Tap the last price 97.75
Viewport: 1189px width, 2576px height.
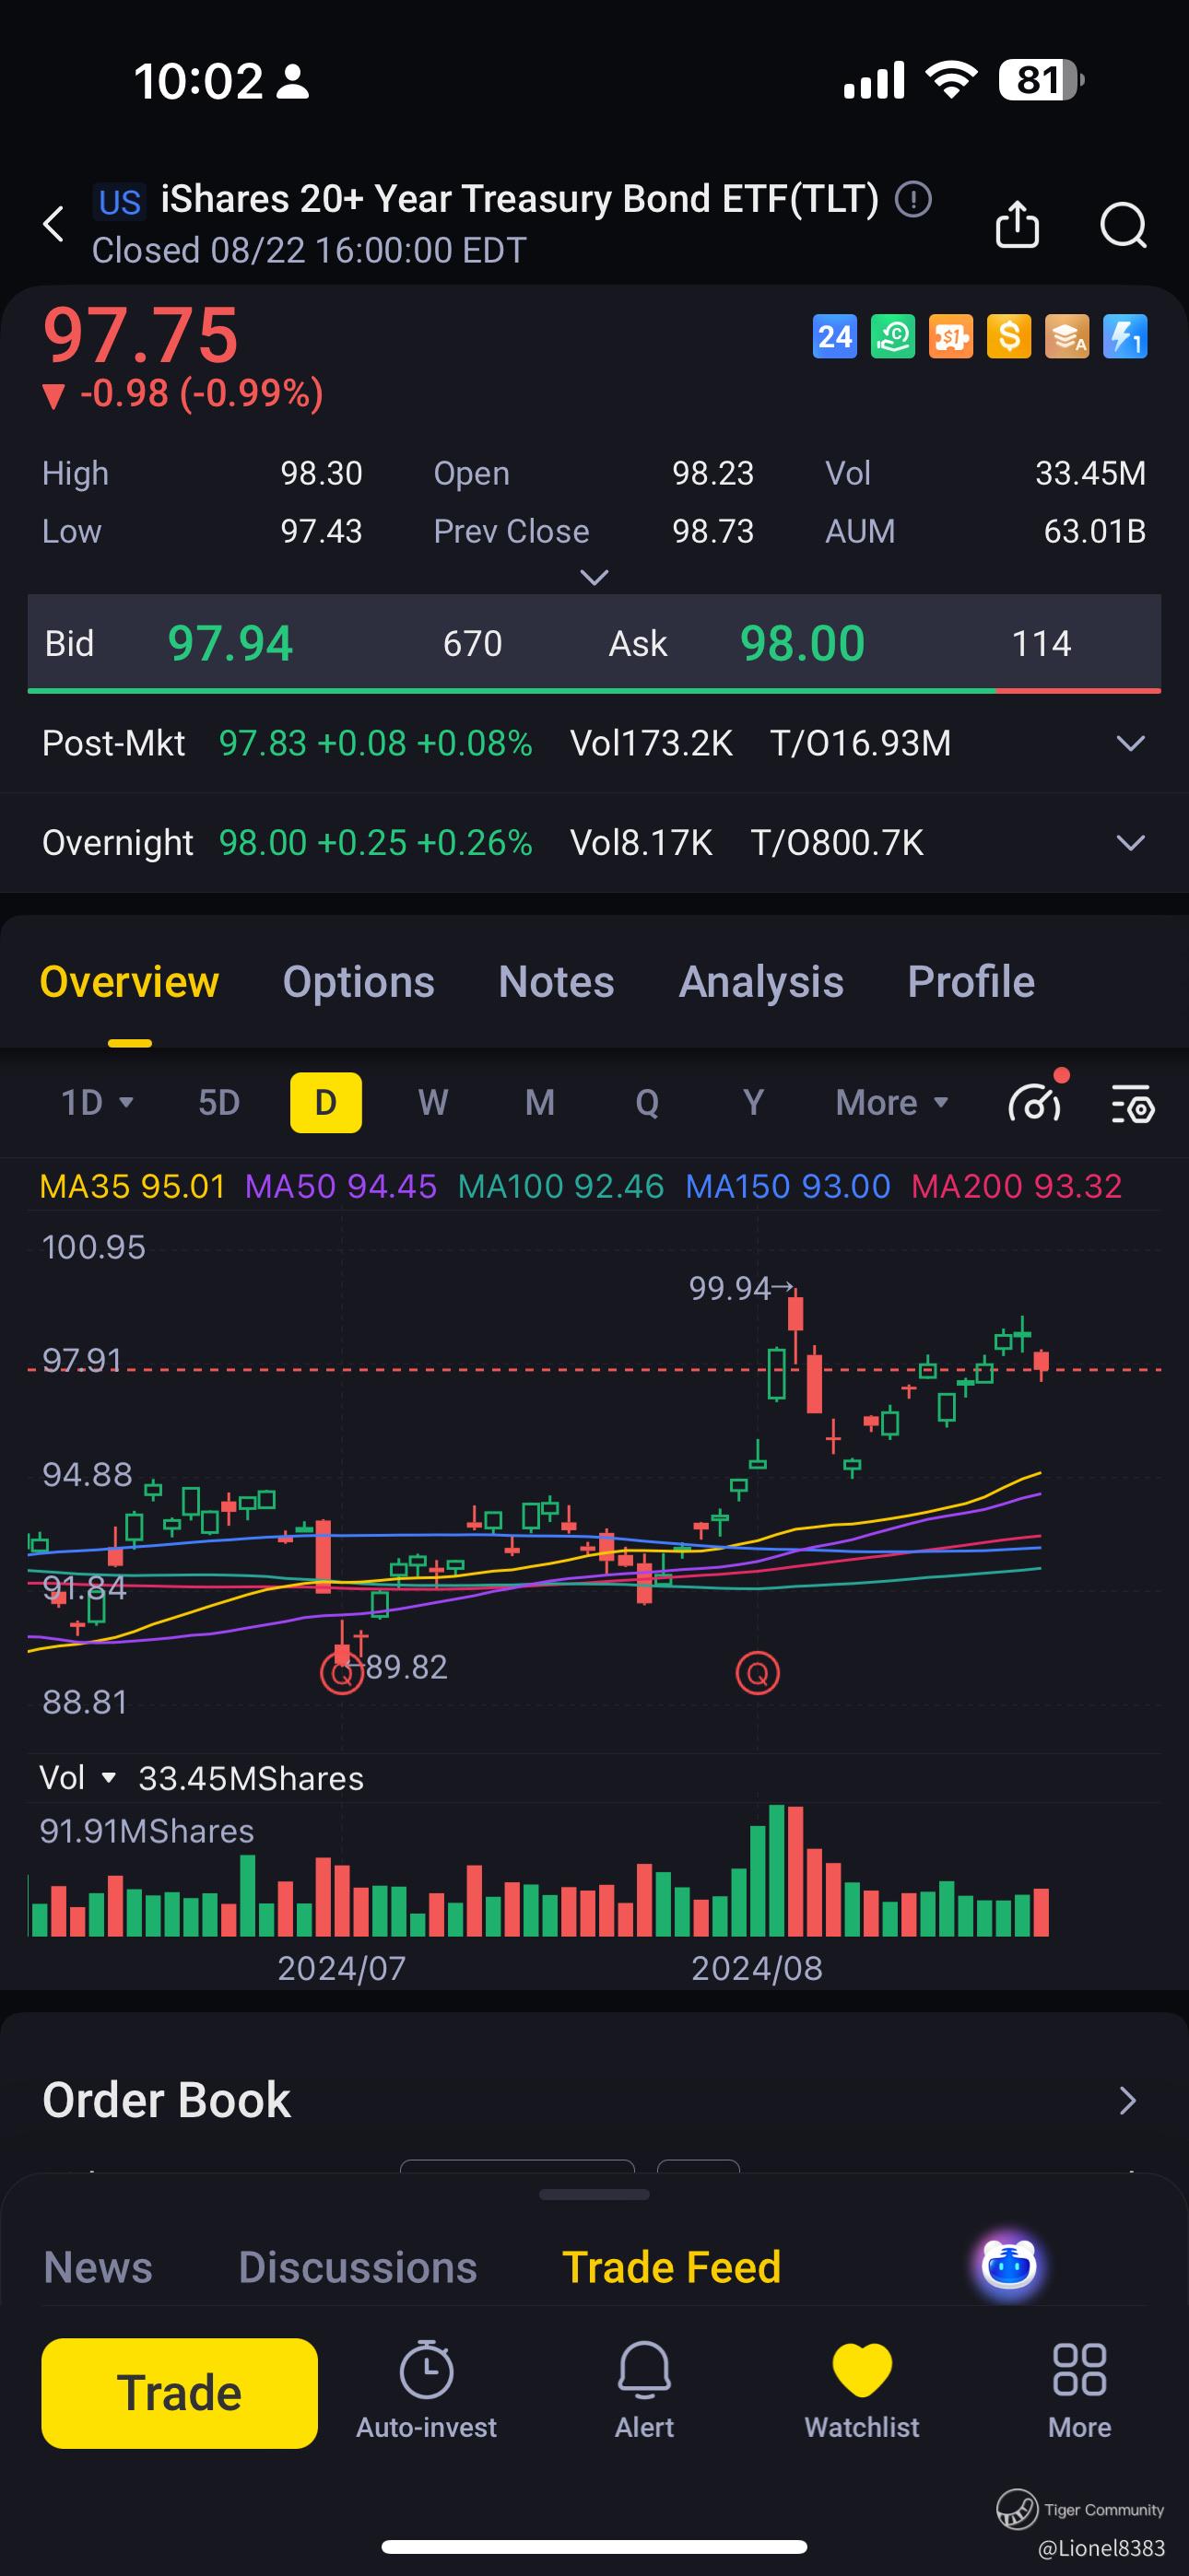(x=140, y=335)
